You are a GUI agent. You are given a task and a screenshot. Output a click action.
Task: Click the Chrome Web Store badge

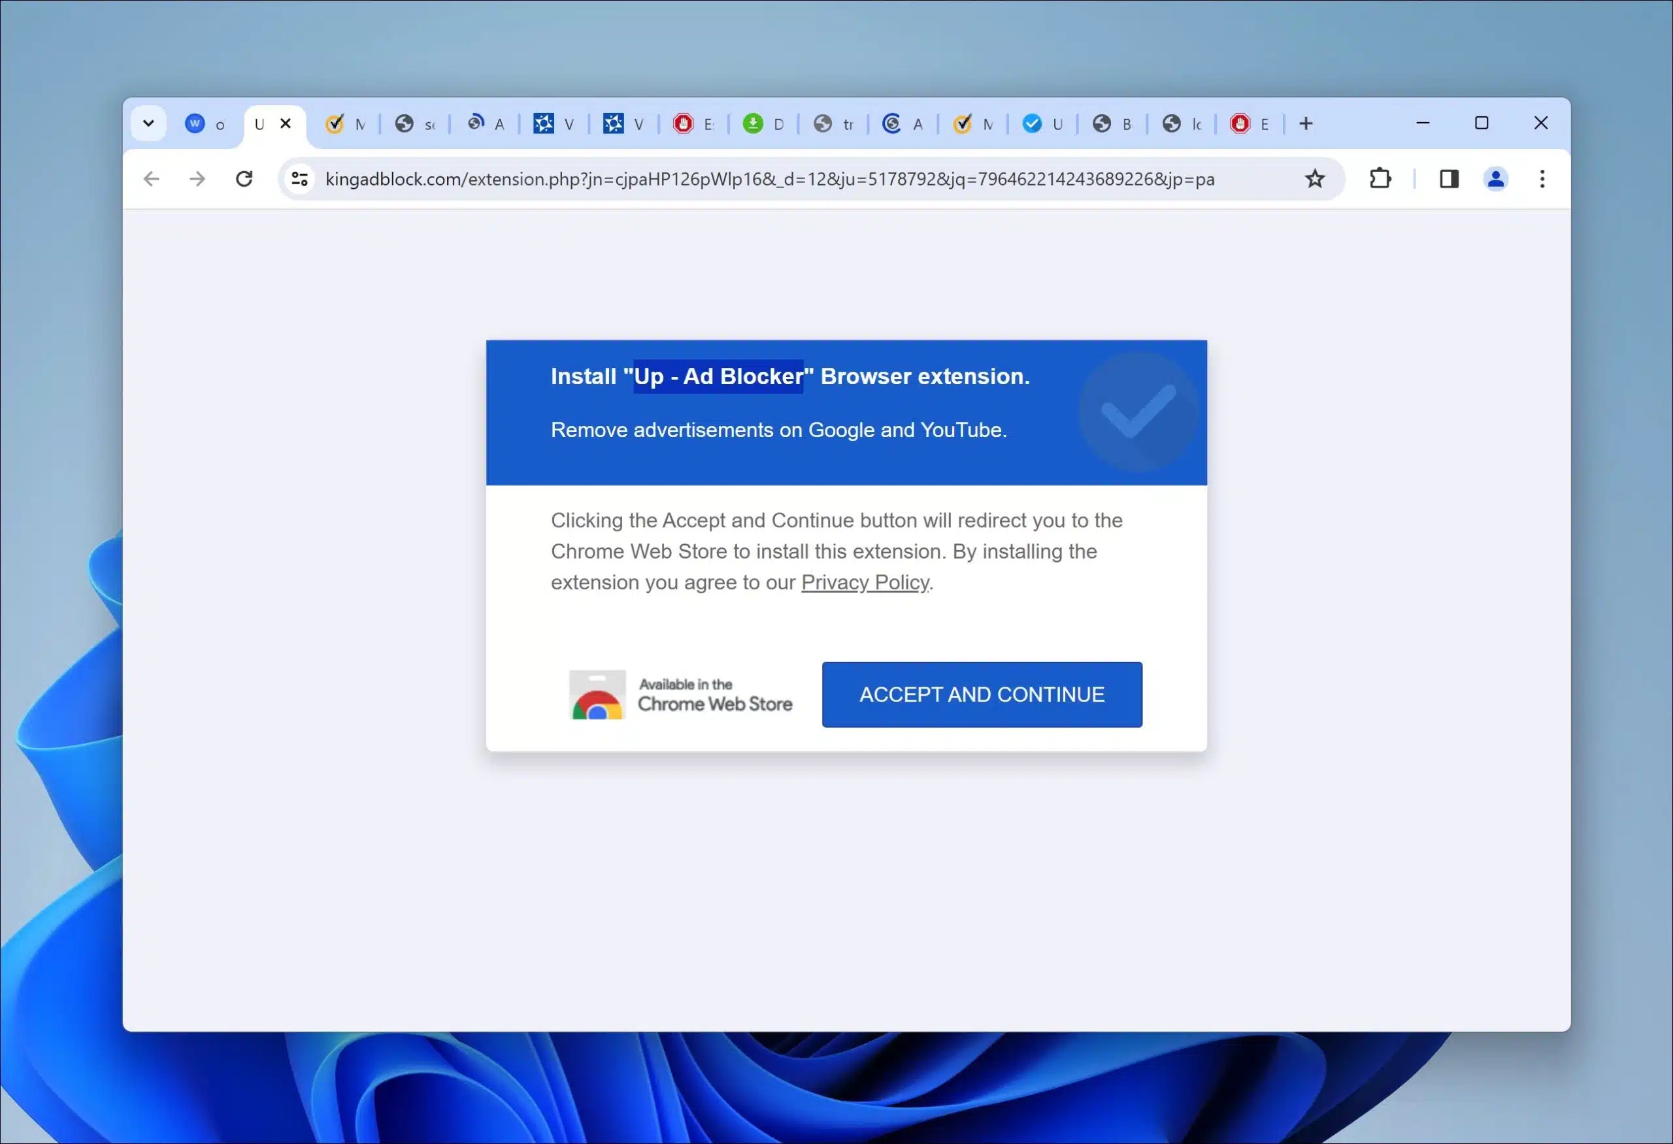[x=680, y=695]
